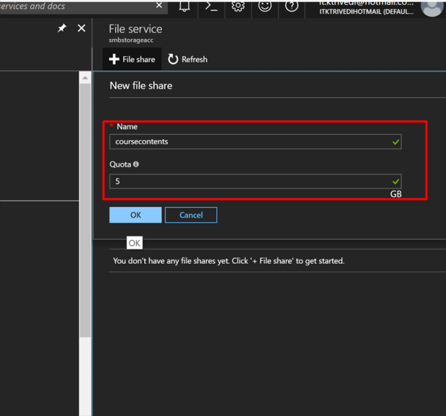446x416 pixels.
Task: Cancel the new file share
Action: [191, 215]
